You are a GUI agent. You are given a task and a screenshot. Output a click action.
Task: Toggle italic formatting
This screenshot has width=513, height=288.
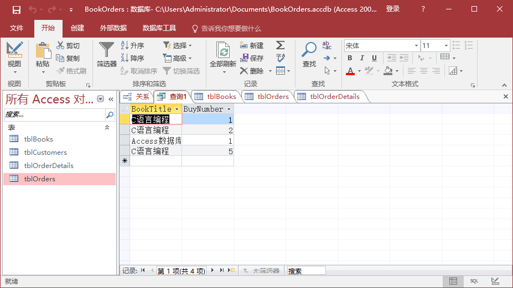coord(362,58)
